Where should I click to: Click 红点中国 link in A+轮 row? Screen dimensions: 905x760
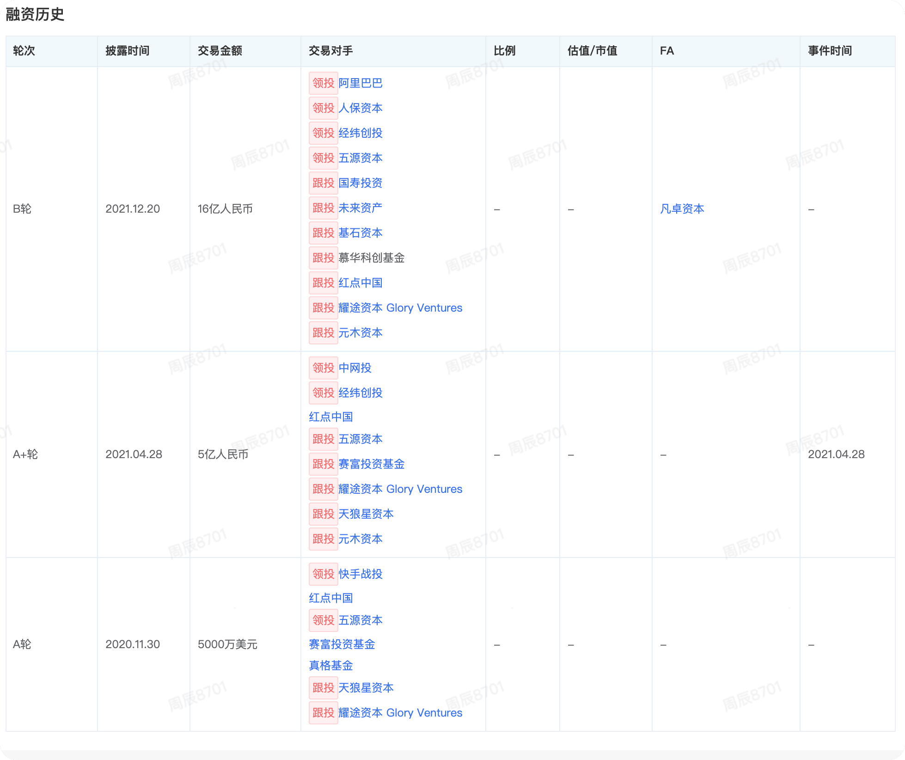(331, 417)
